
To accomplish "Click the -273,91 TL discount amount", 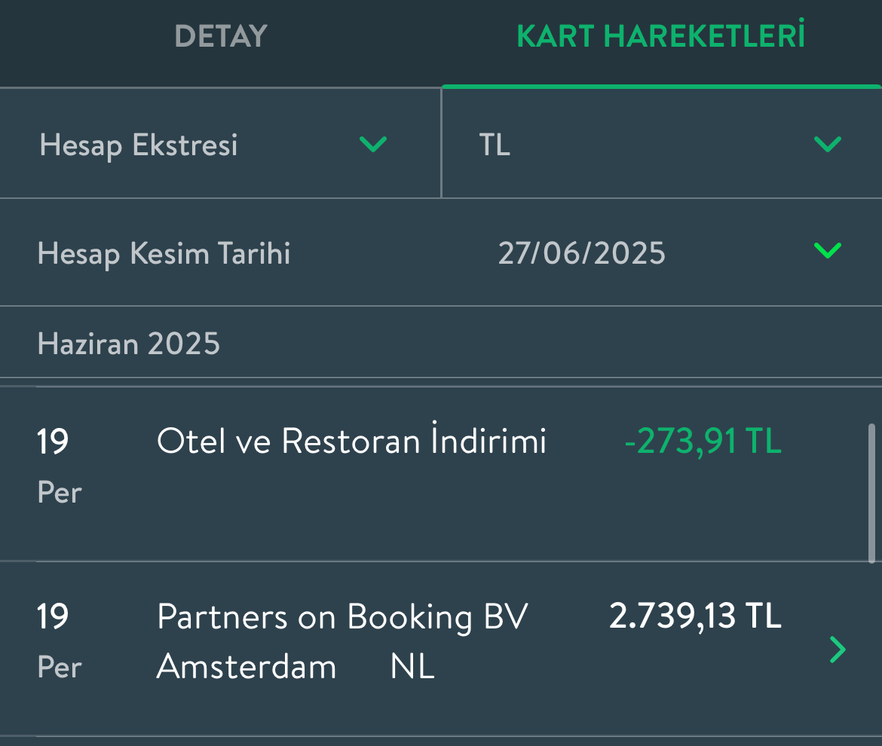I will coord(703,441).
